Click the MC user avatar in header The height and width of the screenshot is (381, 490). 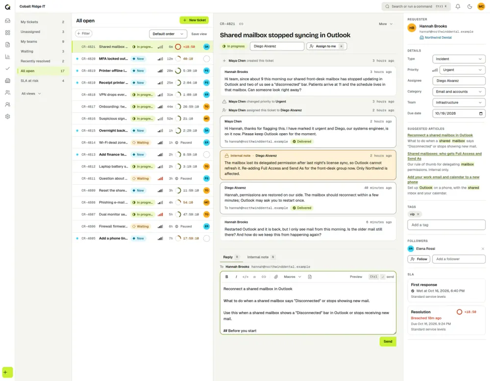481,6
